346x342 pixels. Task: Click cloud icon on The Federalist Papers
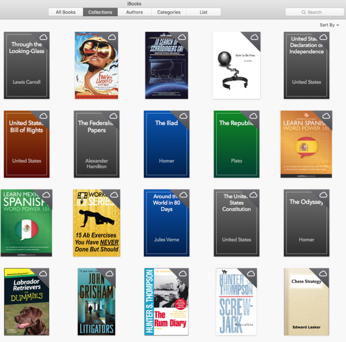click(x=114, y=116)
